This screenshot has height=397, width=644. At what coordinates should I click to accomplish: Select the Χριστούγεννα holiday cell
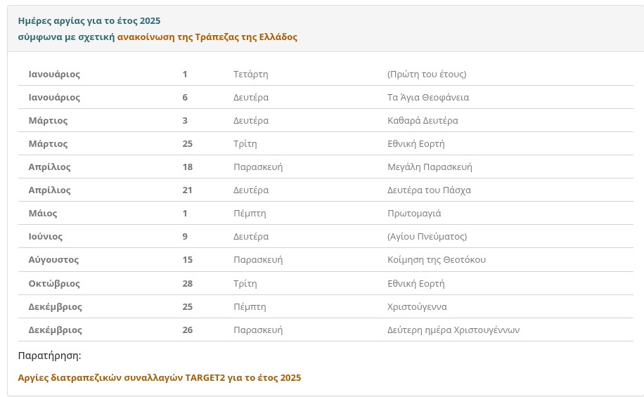[417, 307]
